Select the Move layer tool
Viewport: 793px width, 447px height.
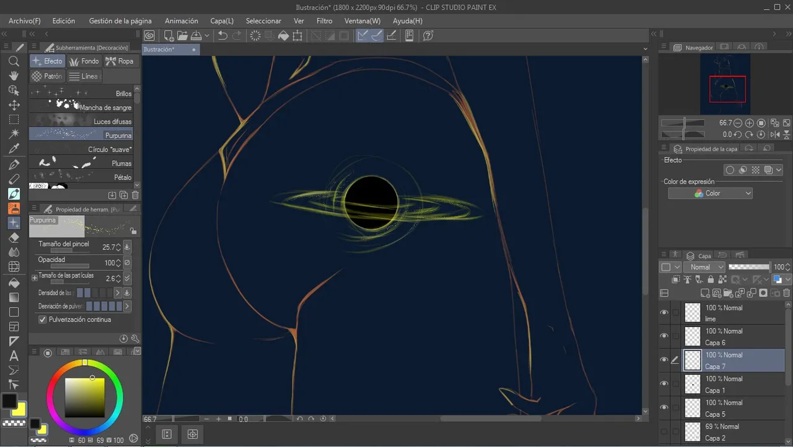click(x=14, y=105)
